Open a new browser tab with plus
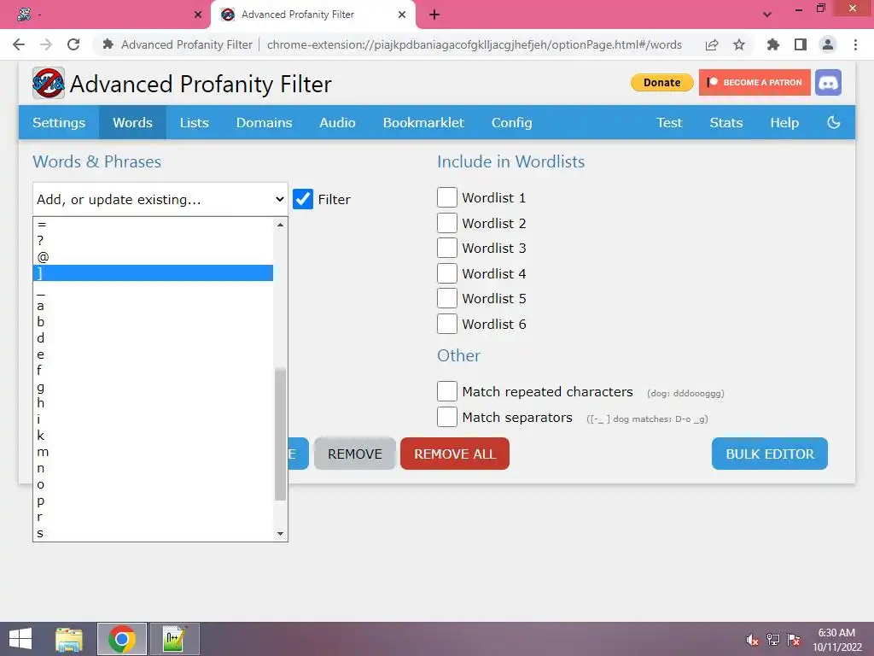The height and width of the screenshot is (656, 874). 434,15
